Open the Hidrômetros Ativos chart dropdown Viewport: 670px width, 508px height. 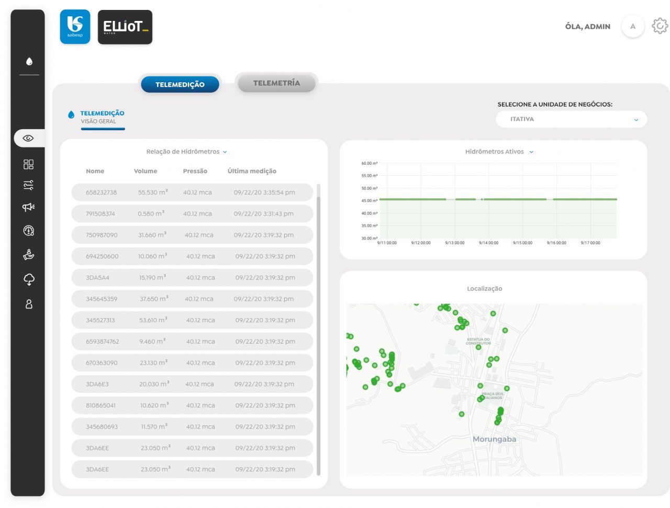(x=531, y=152)
